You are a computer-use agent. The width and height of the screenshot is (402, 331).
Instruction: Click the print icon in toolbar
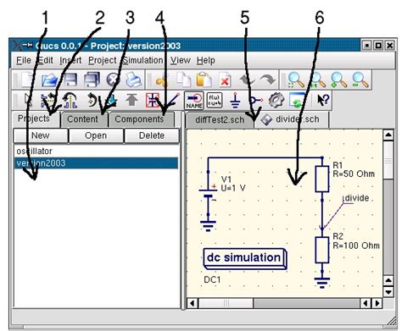[133, 80]
